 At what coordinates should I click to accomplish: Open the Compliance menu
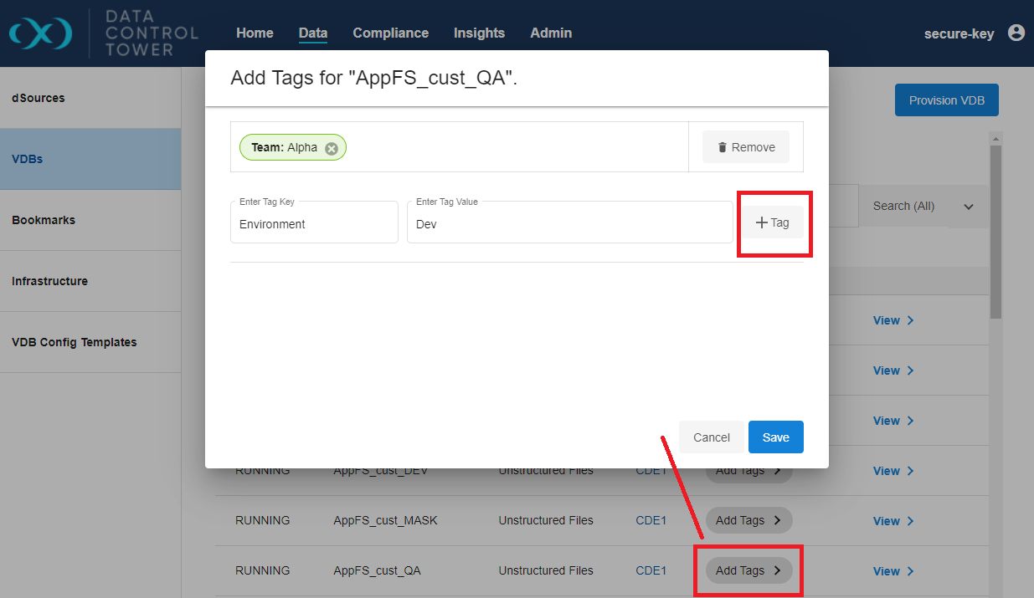(390, 33)
